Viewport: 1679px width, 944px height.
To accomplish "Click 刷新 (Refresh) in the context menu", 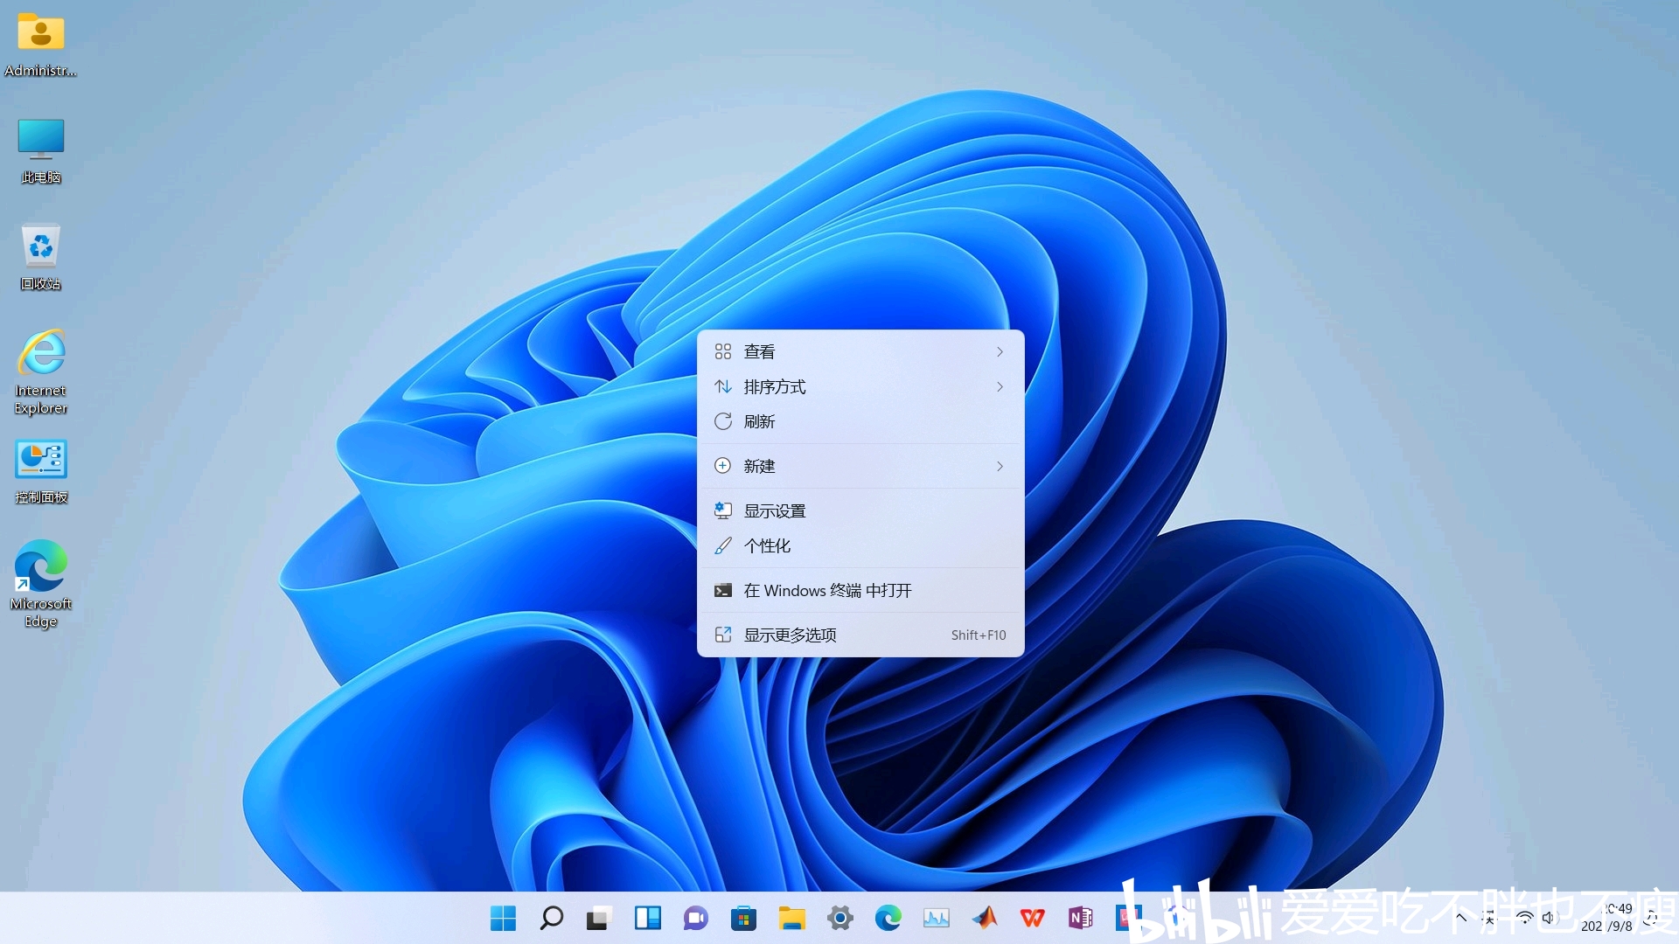I will click(x=860, y=421).
